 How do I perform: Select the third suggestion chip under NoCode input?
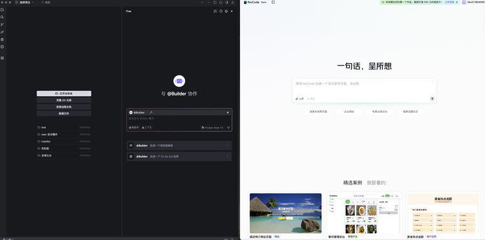[x=380, y=112]
